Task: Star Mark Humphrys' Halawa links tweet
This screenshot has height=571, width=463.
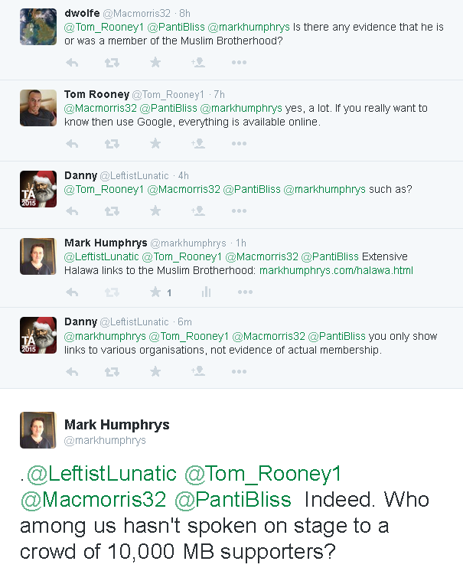Action: pos(155,292)
